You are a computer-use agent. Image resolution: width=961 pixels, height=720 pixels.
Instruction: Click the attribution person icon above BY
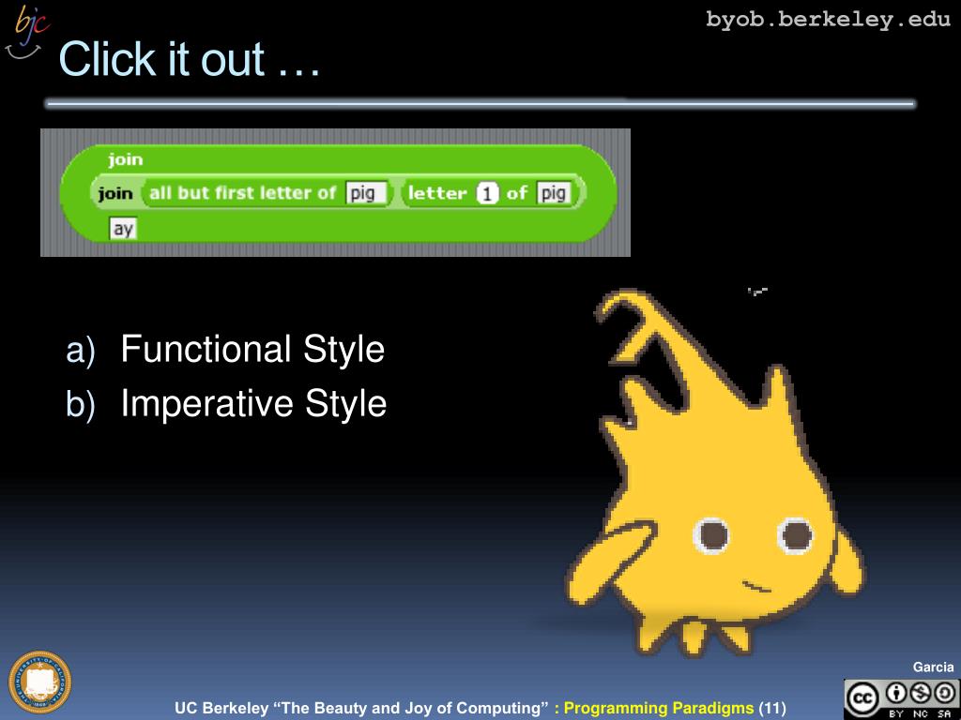pos(896,693)
